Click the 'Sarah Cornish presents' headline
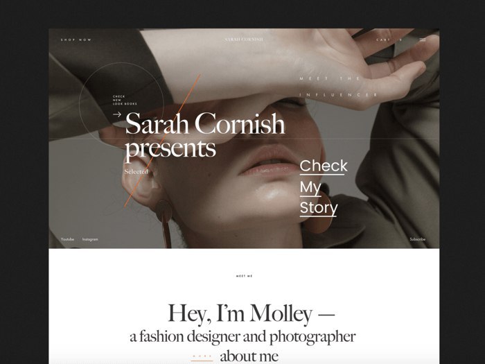485x364 pixels. [x=204, y=135]
